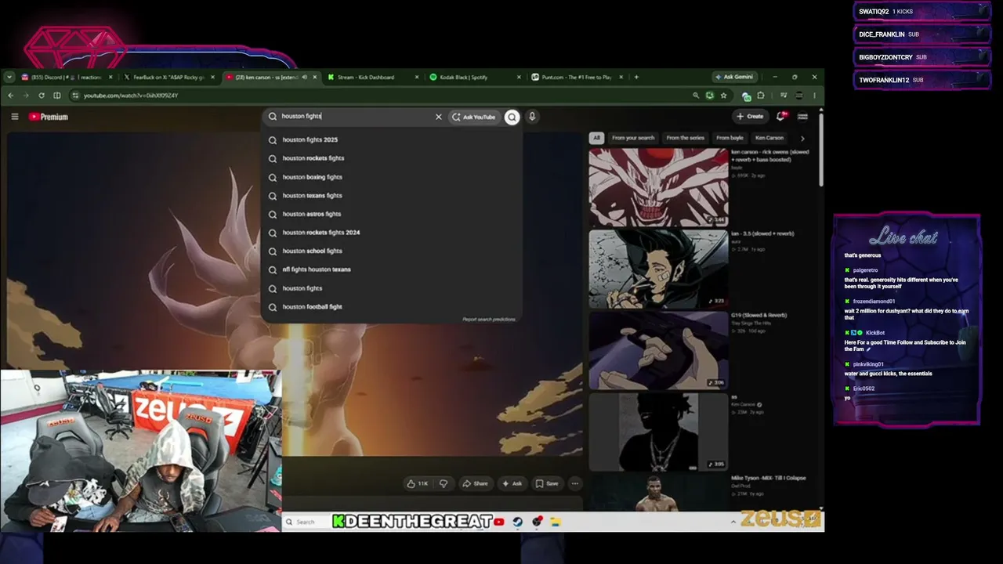This screenshot has height=564, width=1003.
Task: Go back in browser history
Action: tap(10, 96)
